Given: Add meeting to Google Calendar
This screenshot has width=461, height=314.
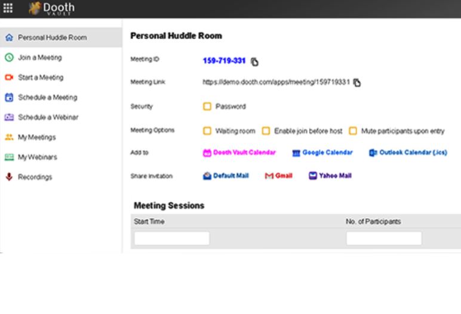Looking at the screenshot, I should coord(322,153).
